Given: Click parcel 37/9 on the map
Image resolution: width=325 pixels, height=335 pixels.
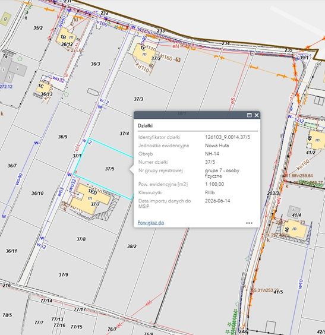Looking at the screenshot, I should click(64, 274).
